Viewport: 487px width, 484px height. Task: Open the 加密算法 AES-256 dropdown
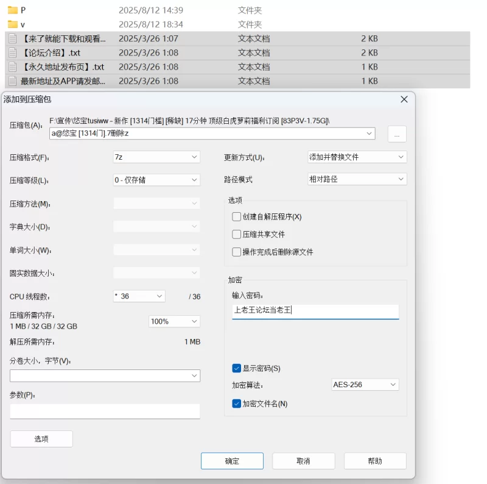point(365,385)
